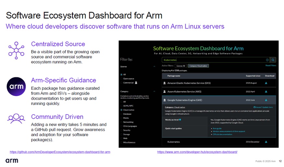
Task: Select the Open source license option
Action: (x=121, y=79)
